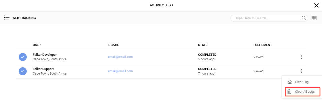Image resolution: width=322 pixels, height=109 pixels.
Task: Select Clear Log menu option
Action: point(302,82)
